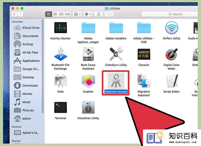Open the Action gear menu

point(88,14)
